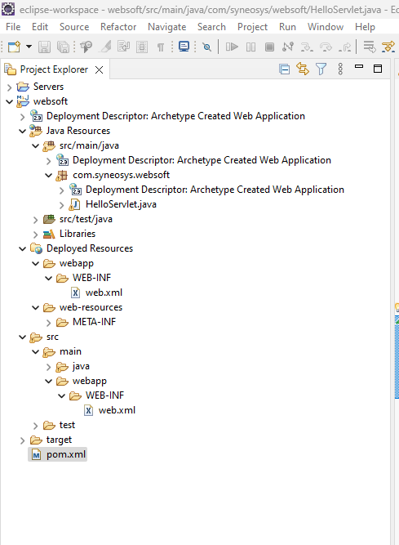Image resolution: width=399 pixels, height=545 pixels.
Task: Open the New wizard toolbar icon
Action: (x=14, y=47)
